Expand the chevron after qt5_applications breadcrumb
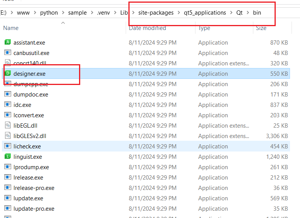This screenshot has width=300, height=218. tap(231, 13)
